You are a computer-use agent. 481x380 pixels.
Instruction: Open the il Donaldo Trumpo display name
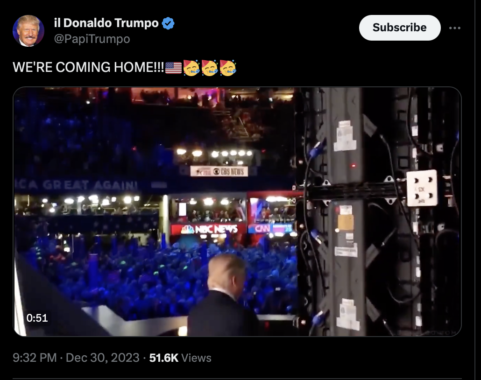click(x=106, y=23)
